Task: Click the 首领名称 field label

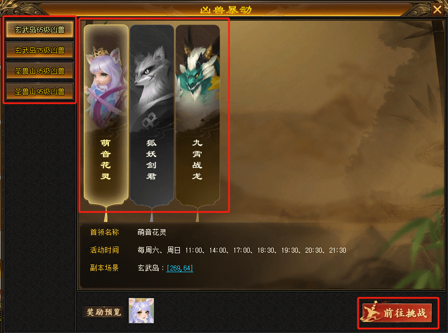Action: coord(104,232)
